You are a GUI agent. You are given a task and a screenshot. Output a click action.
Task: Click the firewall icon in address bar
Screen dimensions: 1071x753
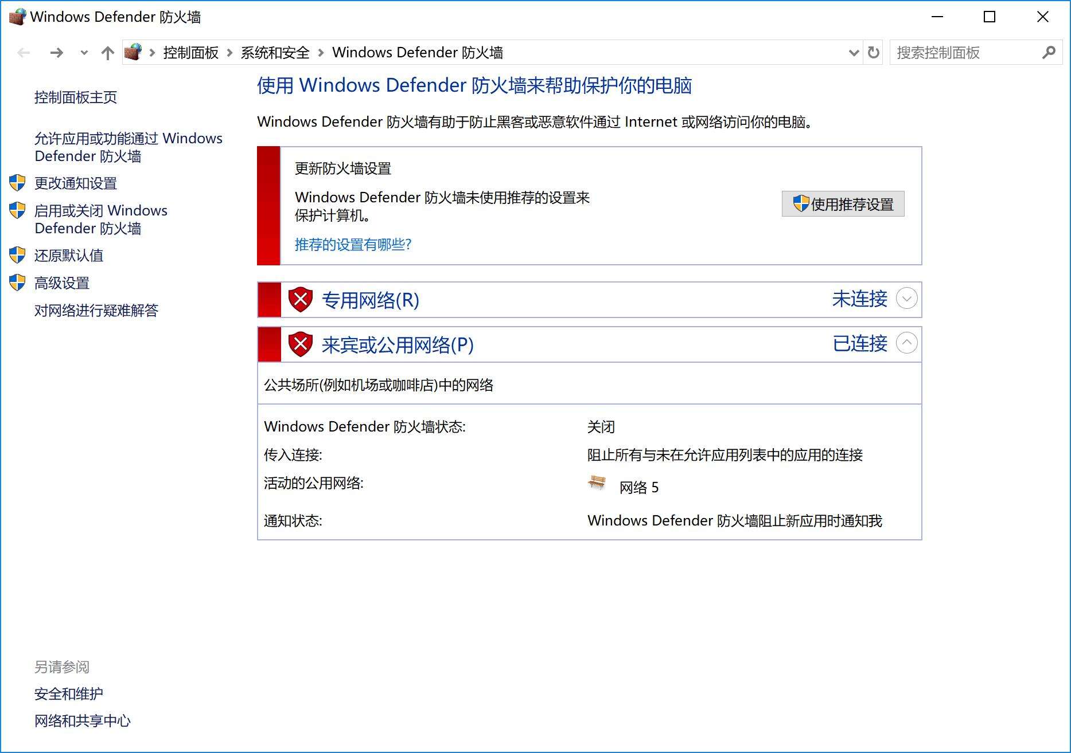[x=133, y=52]
